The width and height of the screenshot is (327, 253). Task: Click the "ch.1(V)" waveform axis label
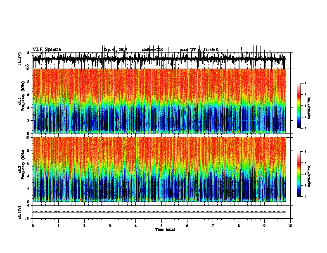[20, 59]
